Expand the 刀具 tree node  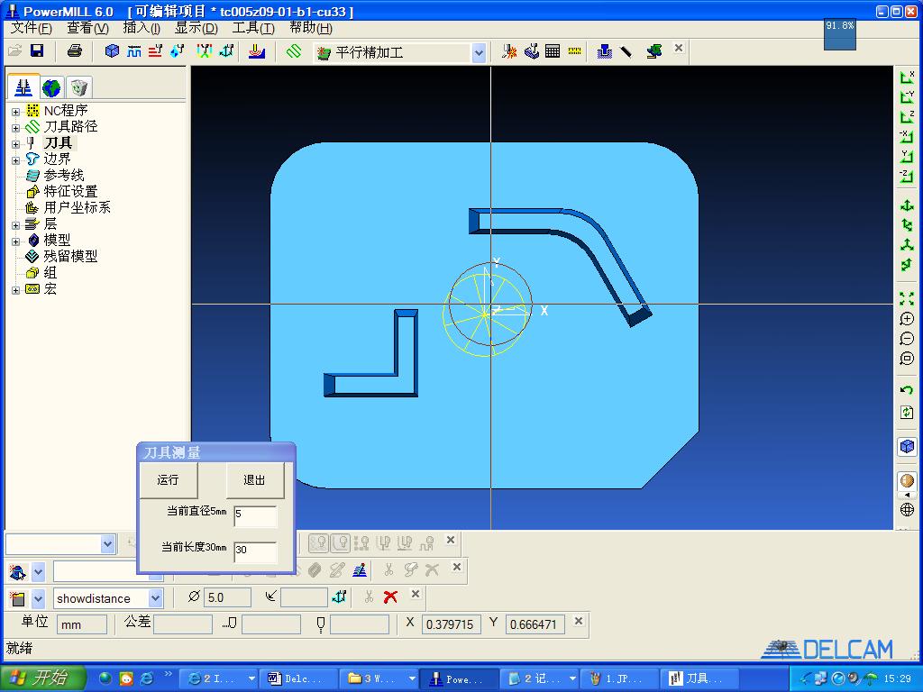(x=16, y=143)
